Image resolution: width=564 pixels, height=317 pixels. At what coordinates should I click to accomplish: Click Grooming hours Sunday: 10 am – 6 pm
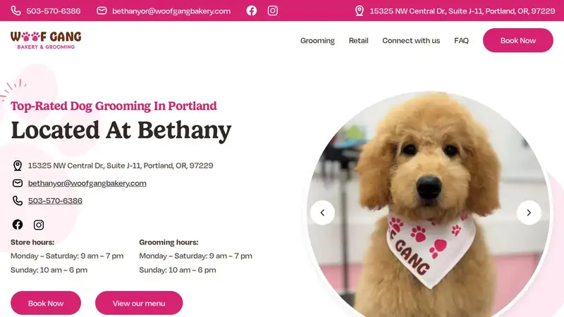point(178,270)
